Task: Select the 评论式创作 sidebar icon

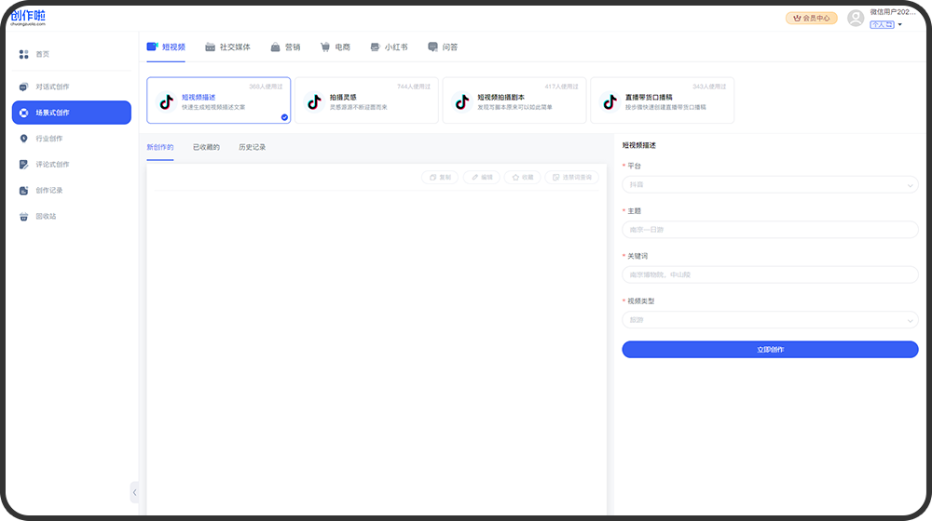Action: pos(24,165)
